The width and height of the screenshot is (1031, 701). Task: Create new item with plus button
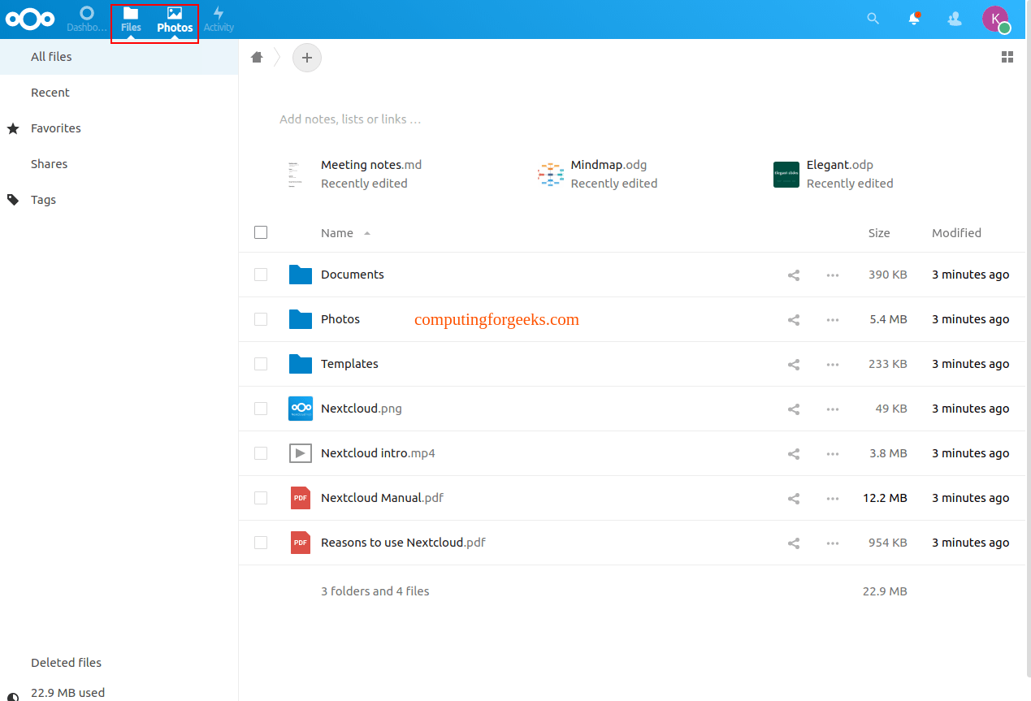point(306,57)
